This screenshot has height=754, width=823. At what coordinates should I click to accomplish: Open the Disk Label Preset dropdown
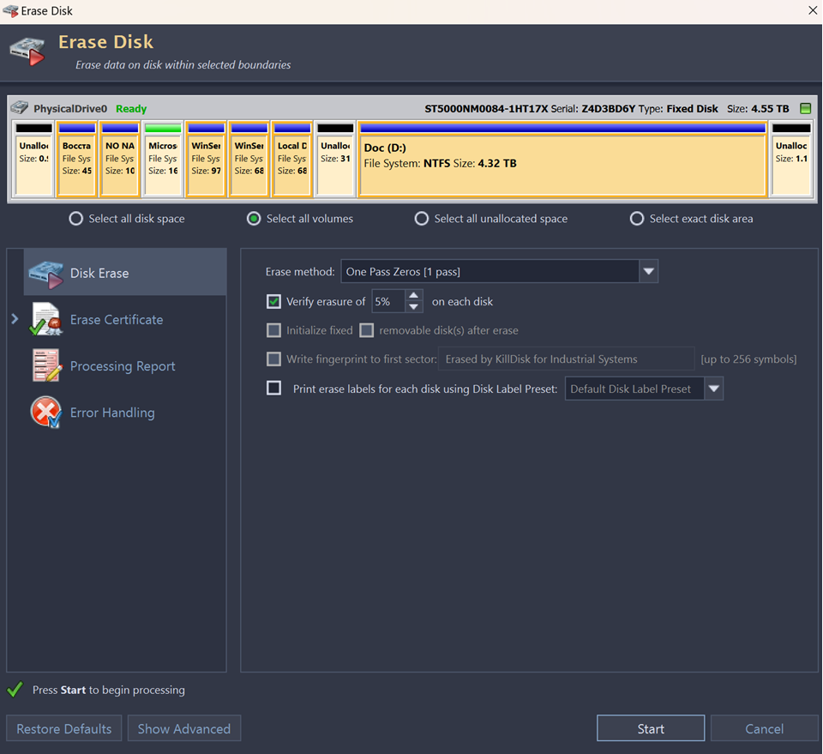[x=713, y=389]
